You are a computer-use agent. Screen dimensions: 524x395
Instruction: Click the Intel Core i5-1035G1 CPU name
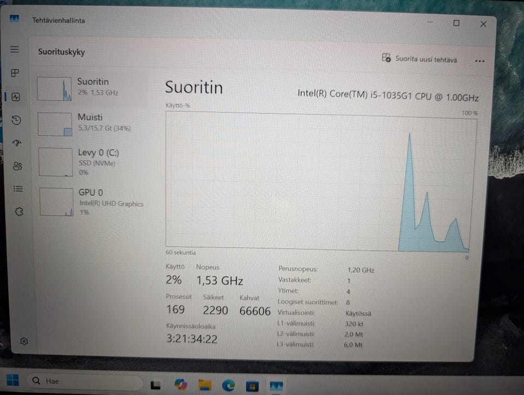[388, 96]
